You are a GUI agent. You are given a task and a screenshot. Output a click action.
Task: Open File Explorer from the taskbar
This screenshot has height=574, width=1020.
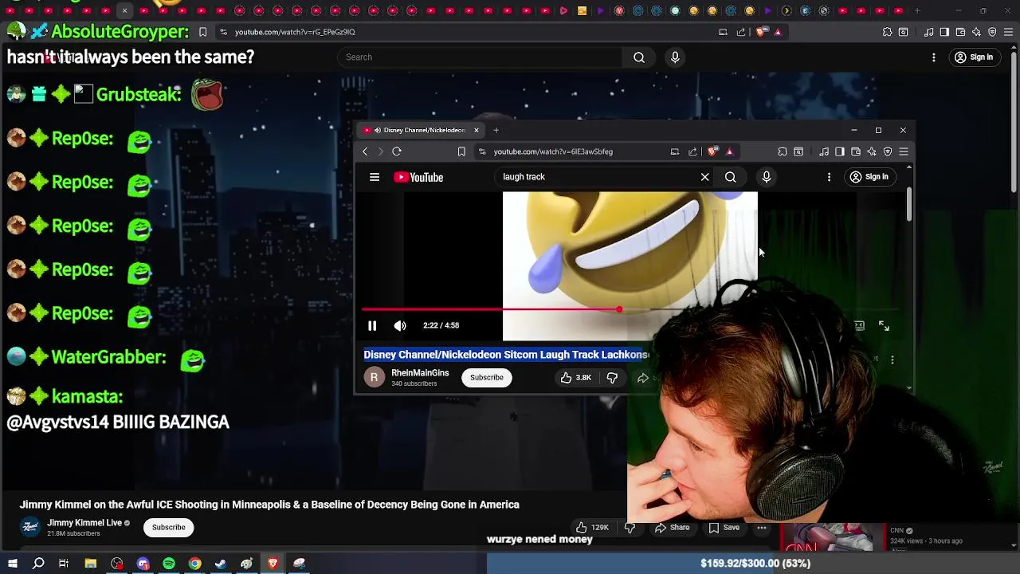[91, 564]
